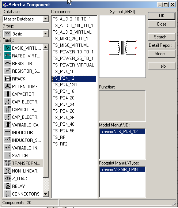Choose the VARIABLE_CAPACITOR family icon
The width and height of the screenshot is (178, 208).
(8, 125)
